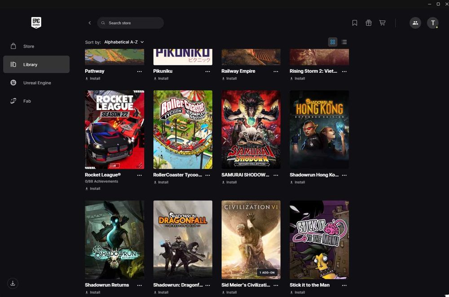This screenshot has height=297, width=449.
Task: Click the Unreal Engine logo icon
Action: pos(13,83)
